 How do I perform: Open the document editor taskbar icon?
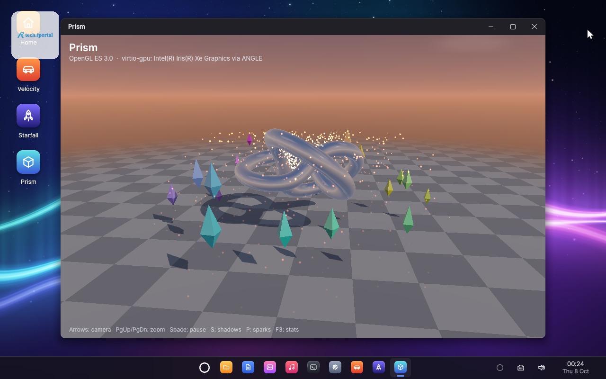248,367
